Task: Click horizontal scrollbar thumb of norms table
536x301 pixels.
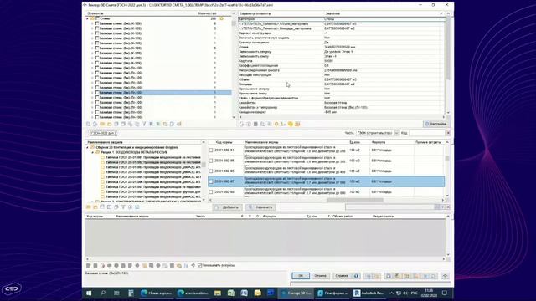Action: click(355, 200)
